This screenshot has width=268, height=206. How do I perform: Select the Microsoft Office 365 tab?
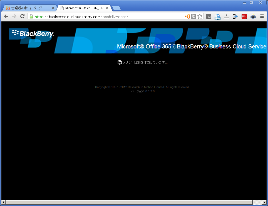click(84, 8)
